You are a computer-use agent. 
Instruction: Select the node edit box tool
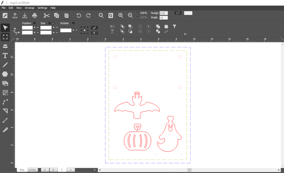click(x=5, y=37)
